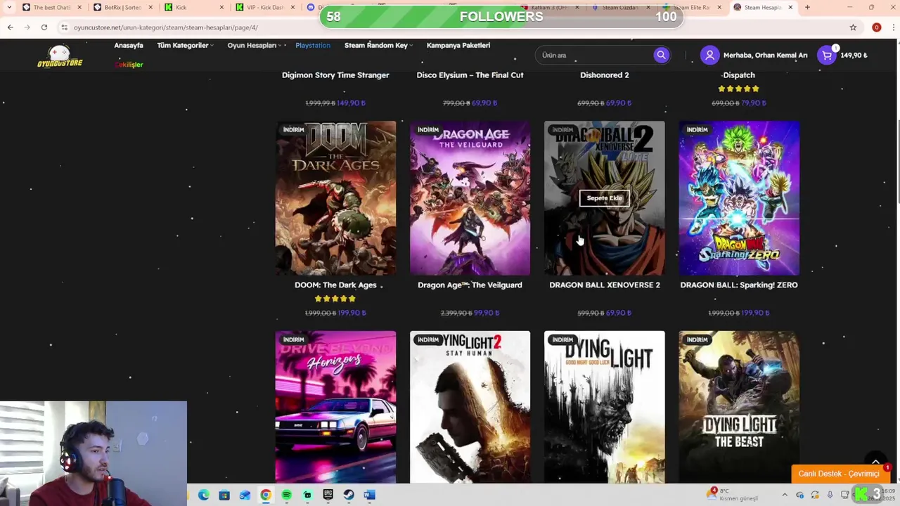Click the weather widget in taskbar
The height and width of the screenshot is (506, 900).
click(x=733, y=495)
